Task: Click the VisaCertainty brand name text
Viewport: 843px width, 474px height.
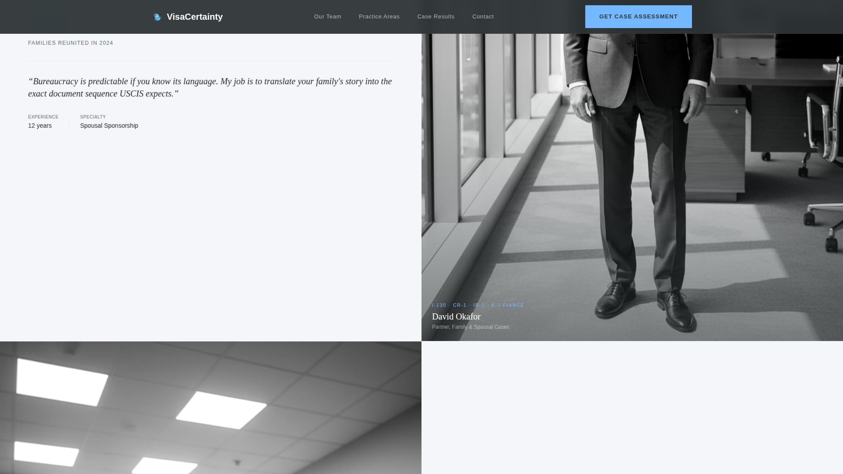Action: click(x=195, y=17)
